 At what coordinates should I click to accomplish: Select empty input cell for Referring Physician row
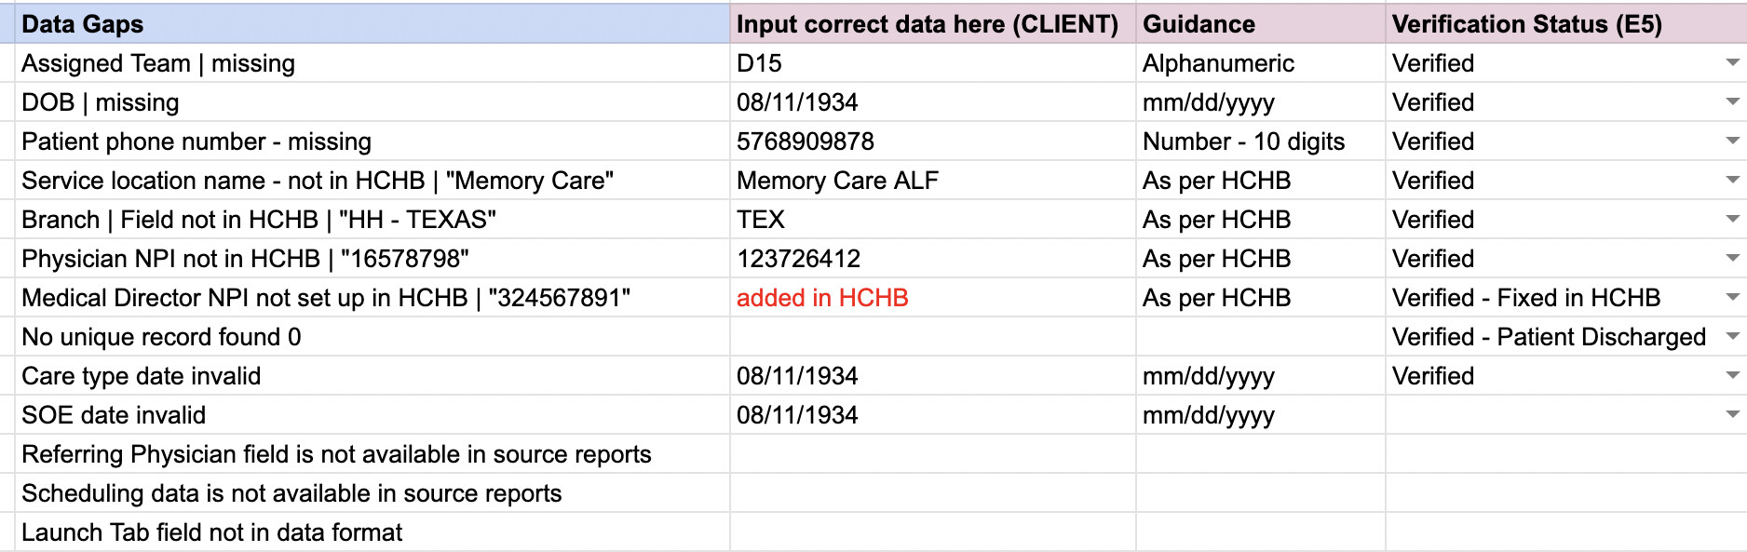click(x=931, y=454)
